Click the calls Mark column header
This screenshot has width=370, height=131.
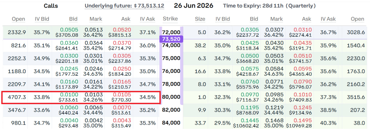96,19
